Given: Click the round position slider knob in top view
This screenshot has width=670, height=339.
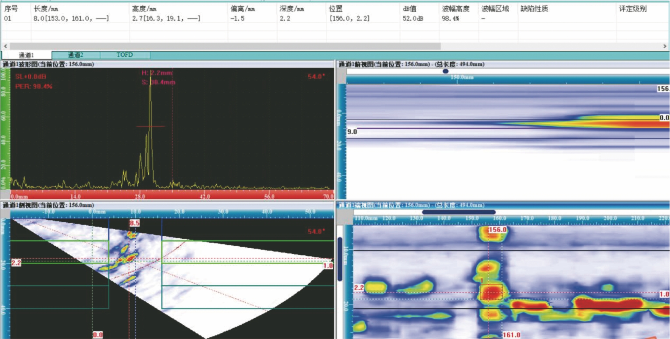Looking at the screenshot, I should pos(445,71).
